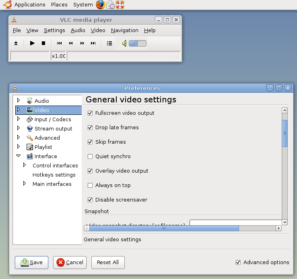This screenshot has width=297, height=279.
Task: Select Hotkeys settings in the tree
Action: (x=54, y=175)
